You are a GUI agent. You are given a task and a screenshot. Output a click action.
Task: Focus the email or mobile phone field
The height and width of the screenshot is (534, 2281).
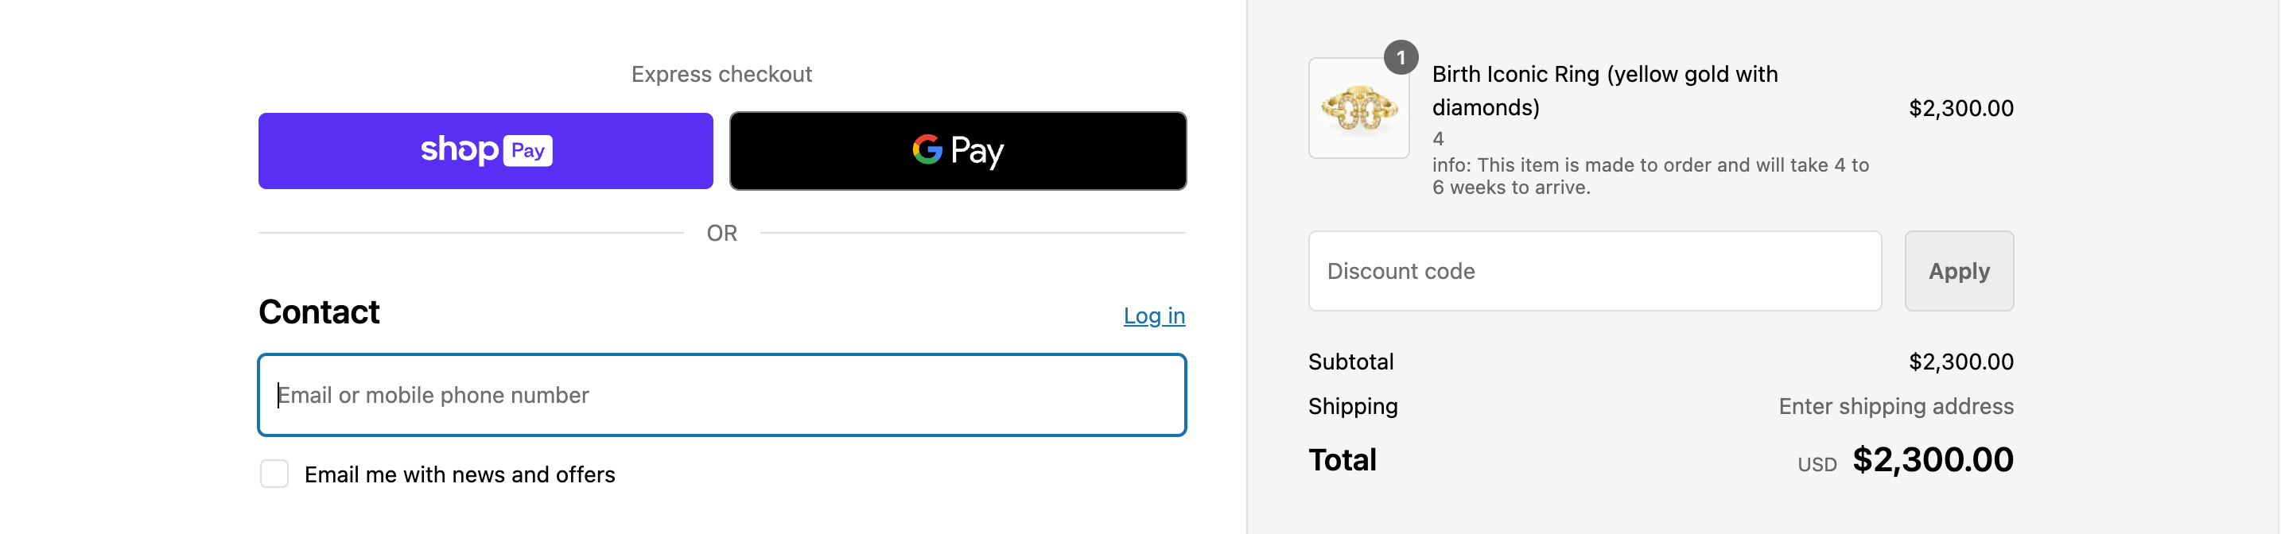click(x=721, y=395)
